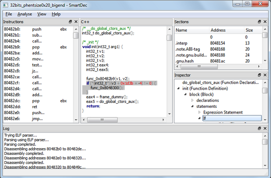Collapse the block (Block) node
The width and height of the screenshot is (271, 178).
[185, 94]
